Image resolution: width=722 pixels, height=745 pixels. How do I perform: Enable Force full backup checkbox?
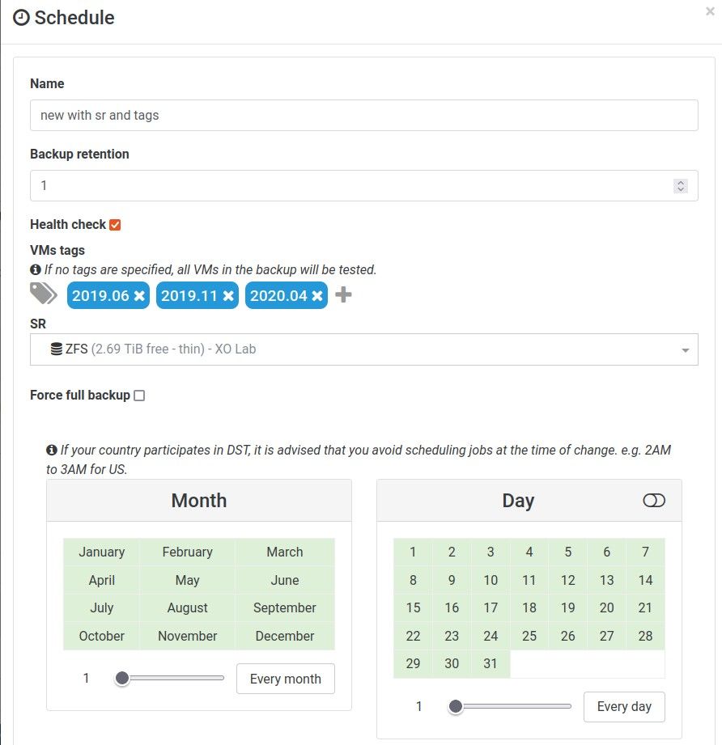pyautogui.click(x=139, y=396)
